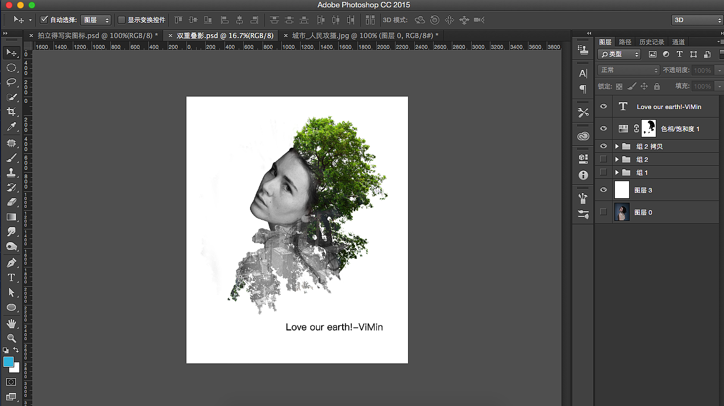This screenshot has width=724, height=406.
Task: Click the blue foreground color swatch
Action: click(9, 362)
